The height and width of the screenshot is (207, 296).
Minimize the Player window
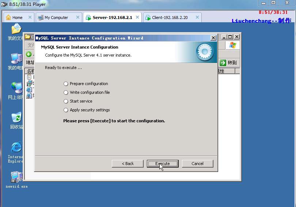263,3
